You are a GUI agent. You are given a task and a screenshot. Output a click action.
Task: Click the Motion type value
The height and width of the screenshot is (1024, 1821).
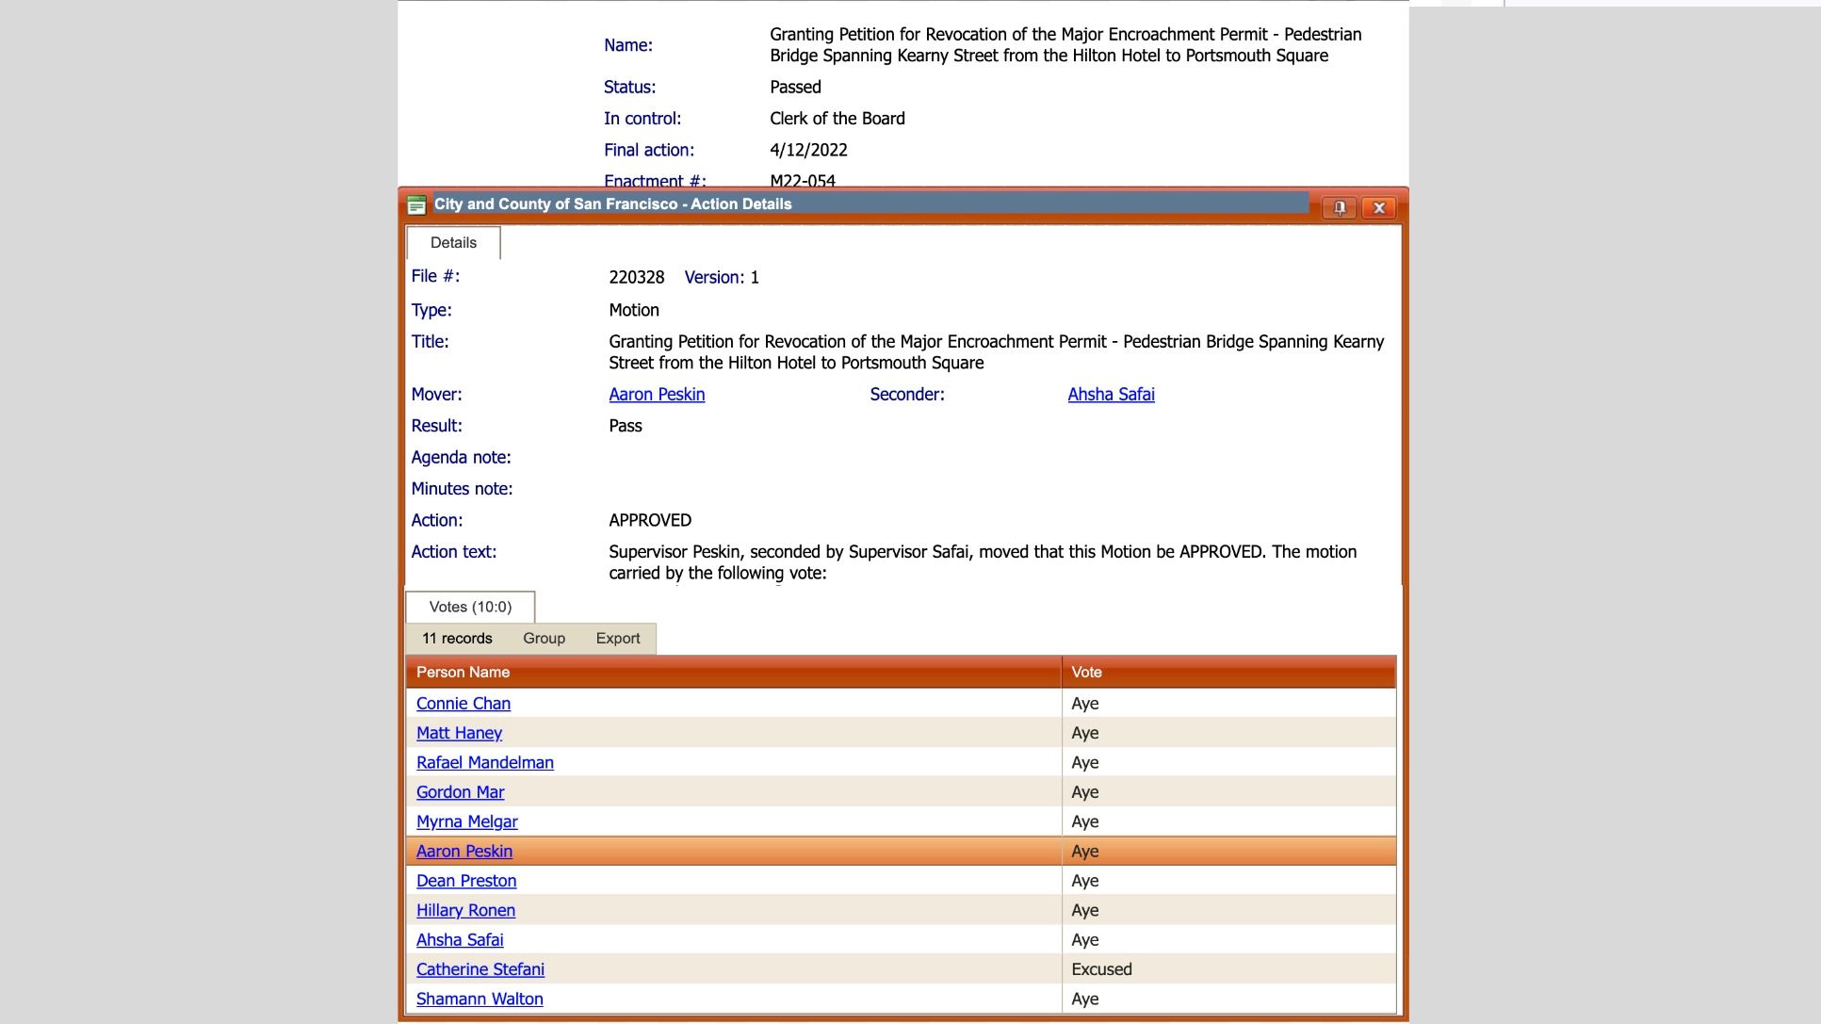[x=634, y=310]
